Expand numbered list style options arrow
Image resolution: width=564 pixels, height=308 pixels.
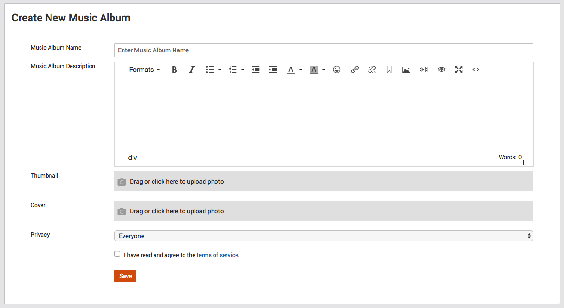click(243, 70)
